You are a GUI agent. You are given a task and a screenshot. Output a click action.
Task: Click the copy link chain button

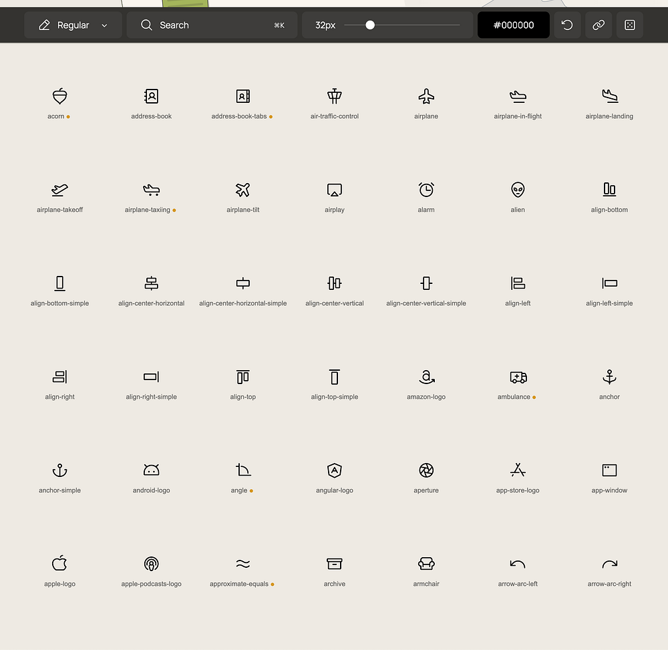point(599,25)
